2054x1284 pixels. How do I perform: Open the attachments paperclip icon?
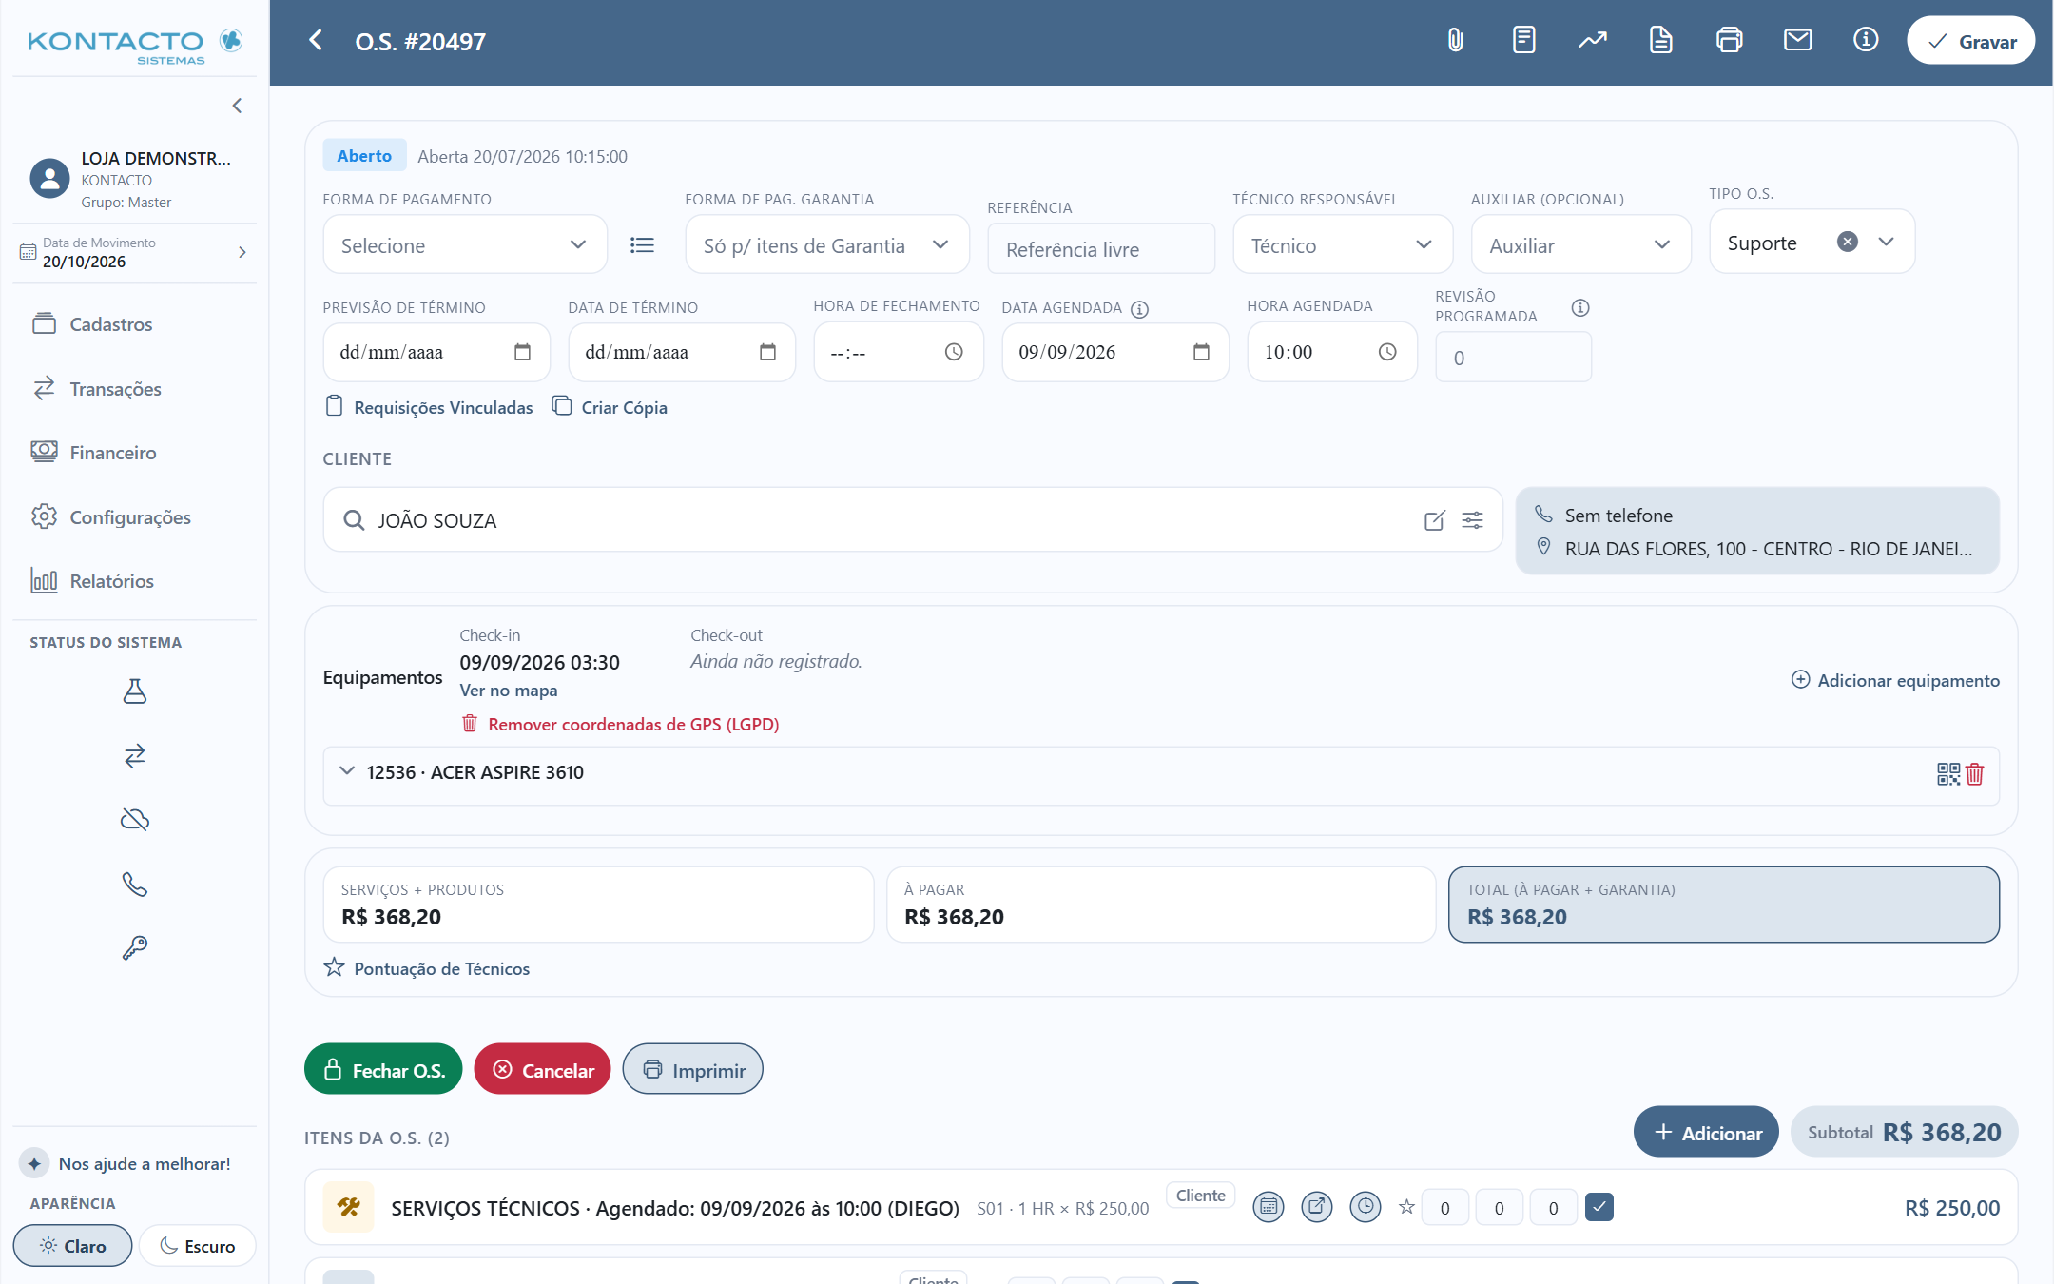[x=1455, y=40]
